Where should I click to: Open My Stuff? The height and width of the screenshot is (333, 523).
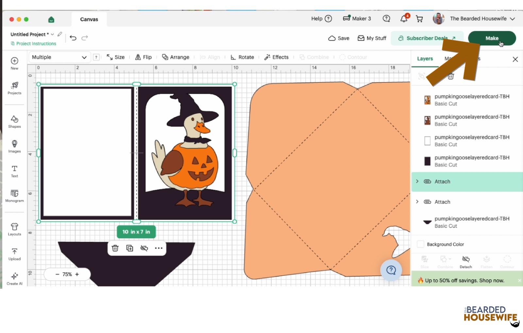click(372, 38)
